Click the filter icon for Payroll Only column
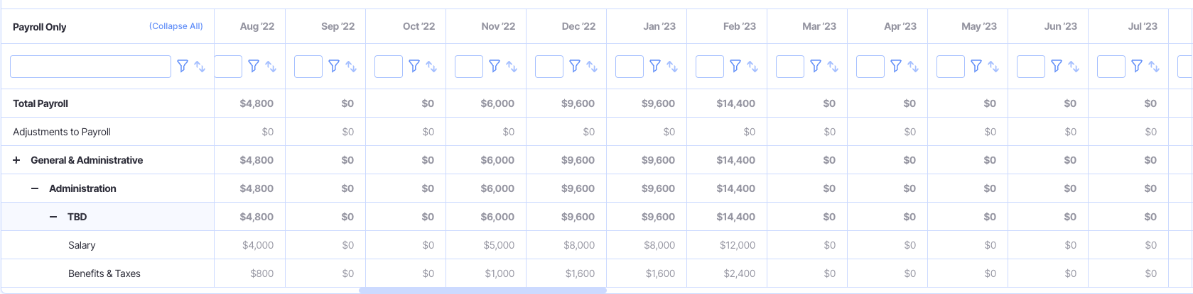This screenshot has width=1193, height=294. pyautogui.click(x=183, y=66)
